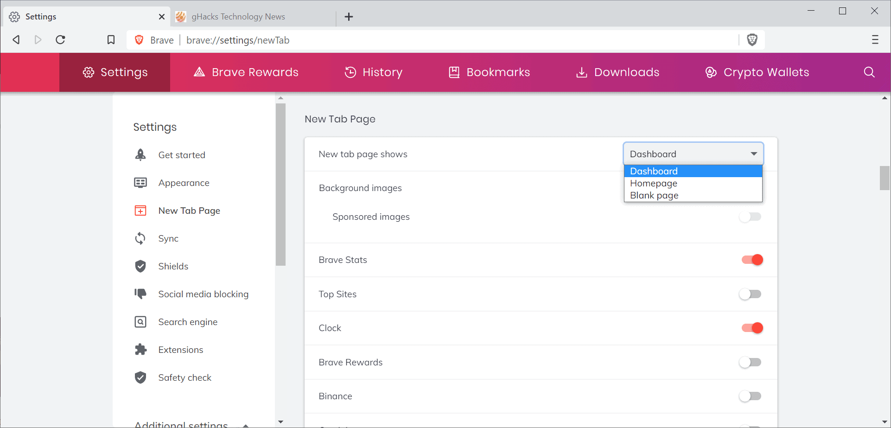
Task: Turn off the Brave Stats toggle
Action: [x=752, y=260]
